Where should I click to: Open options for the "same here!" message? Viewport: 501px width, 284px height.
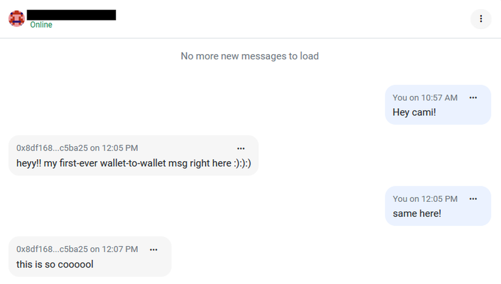[473, 199]
